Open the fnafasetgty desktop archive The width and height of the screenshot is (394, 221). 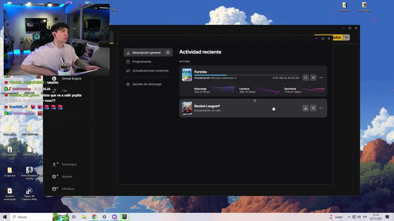[364, 7]
